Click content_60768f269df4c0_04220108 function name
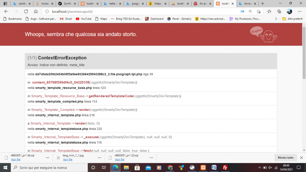This screenshot has height=172, width=306. coord(61,82)
